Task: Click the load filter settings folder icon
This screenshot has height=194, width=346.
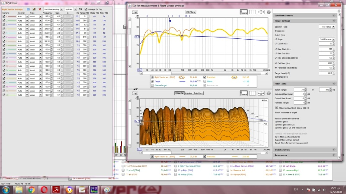Action: 29,9
